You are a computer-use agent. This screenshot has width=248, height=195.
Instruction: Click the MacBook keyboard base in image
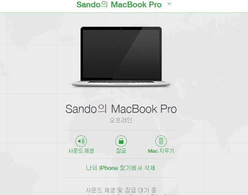click(121, 83)
